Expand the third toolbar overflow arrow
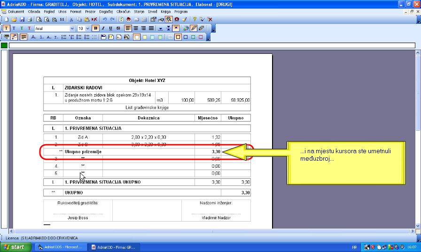The width and height of the screenshot is (421, 252). pos(208,37)
